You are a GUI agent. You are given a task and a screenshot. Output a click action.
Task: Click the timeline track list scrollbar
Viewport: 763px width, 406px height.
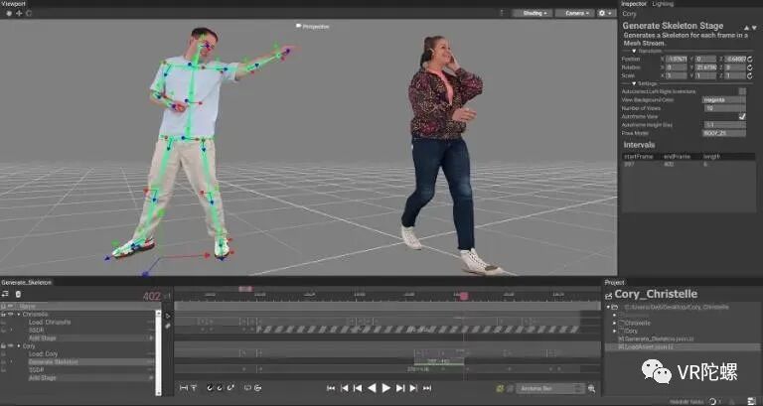click(x=158, y=352)
